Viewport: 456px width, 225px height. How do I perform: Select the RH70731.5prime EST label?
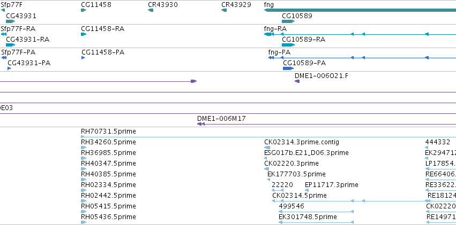(108, 131)
